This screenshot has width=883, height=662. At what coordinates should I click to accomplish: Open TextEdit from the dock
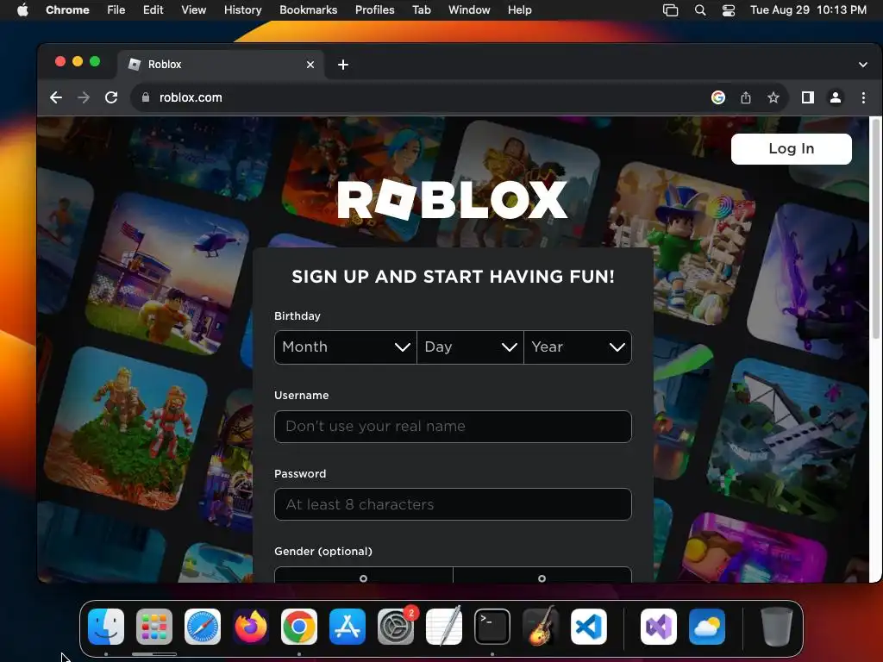point(444,627)
